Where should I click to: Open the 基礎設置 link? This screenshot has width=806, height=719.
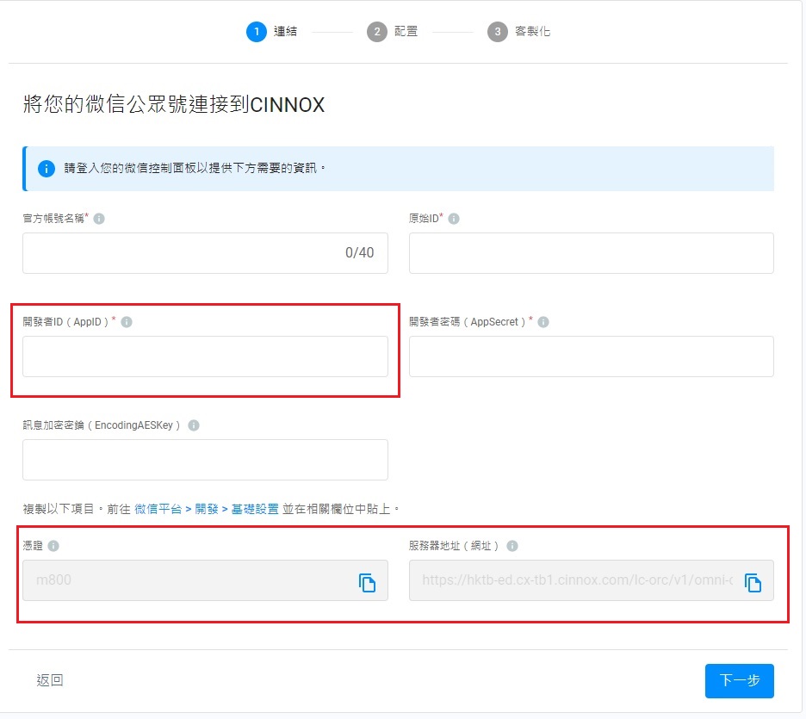coord(255,509)
